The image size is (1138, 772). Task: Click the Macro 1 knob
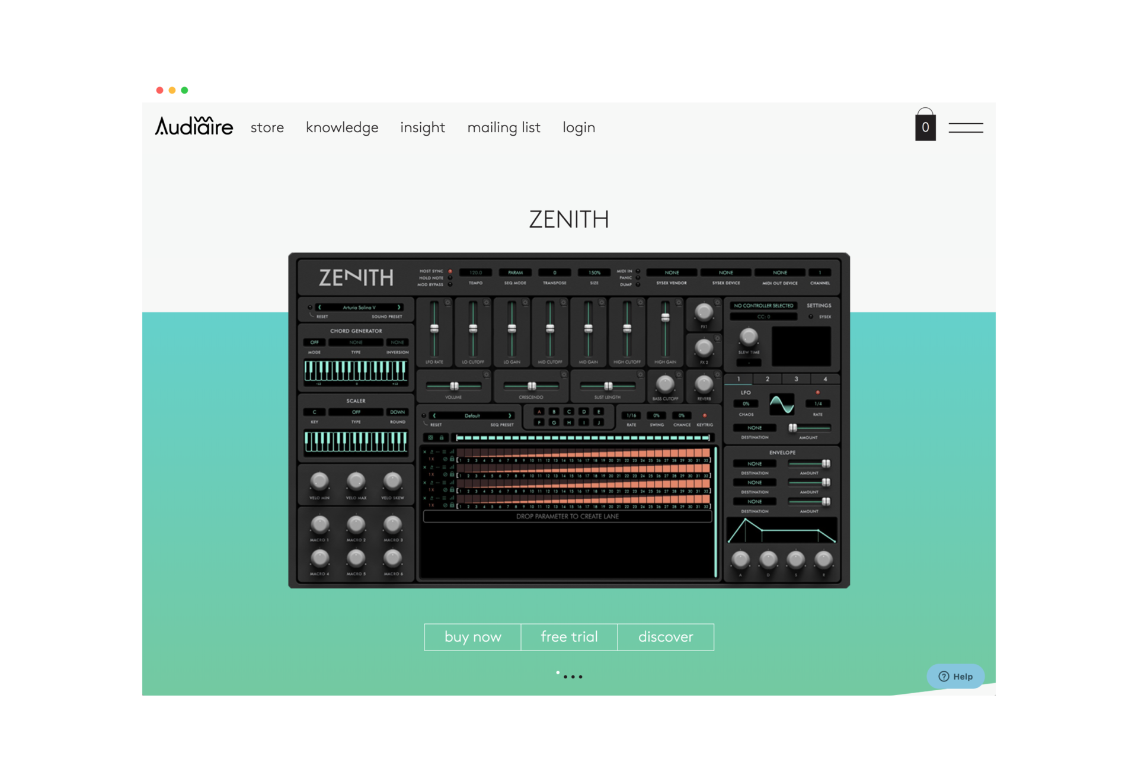tap(319, 524)
